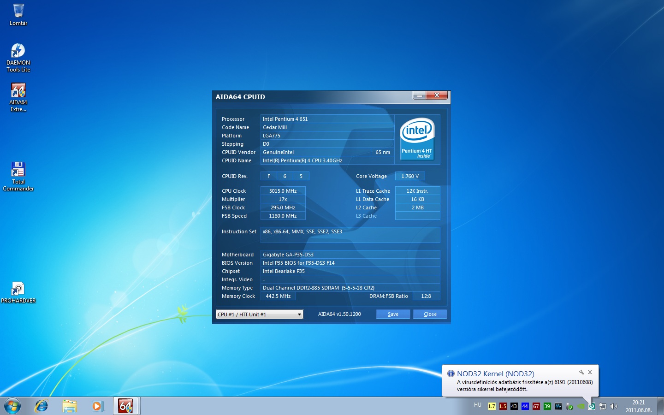Click the 65 nm process field
The image size is (664, 415).
[x=383, y=152]
